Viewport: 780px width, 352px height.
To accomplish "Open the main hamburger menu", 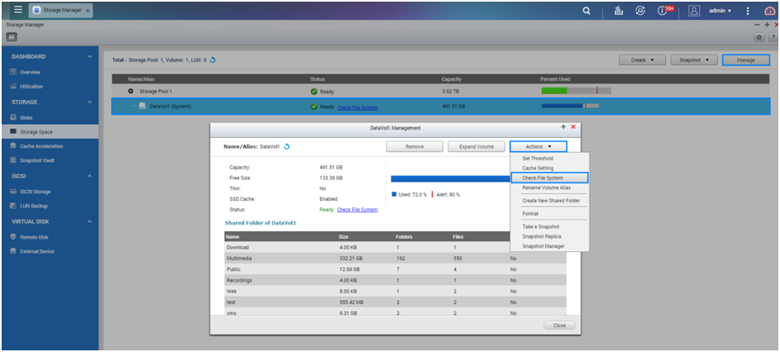I will click(x=17, y=11).
